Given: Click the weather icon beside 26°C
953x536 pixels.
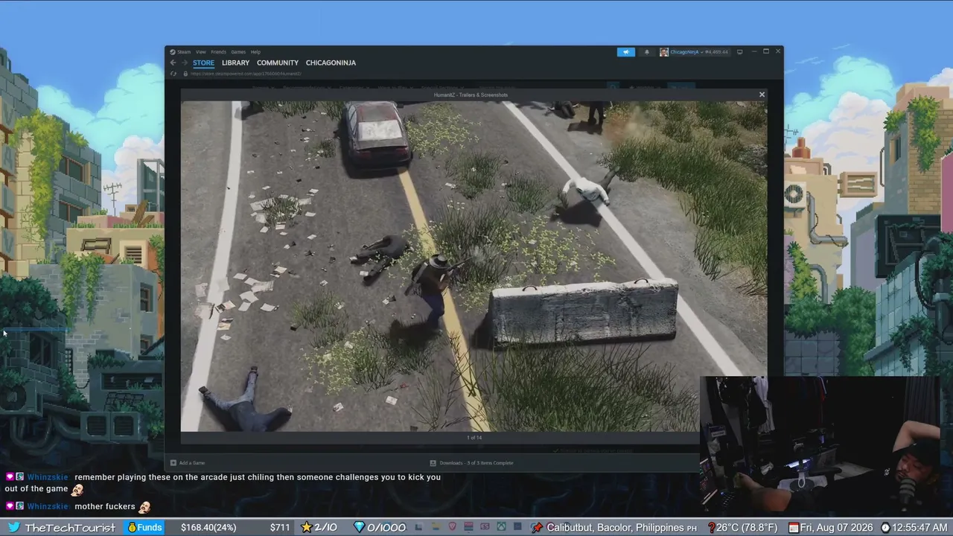Looking at the screenshot, I should [x=711, y=528].
